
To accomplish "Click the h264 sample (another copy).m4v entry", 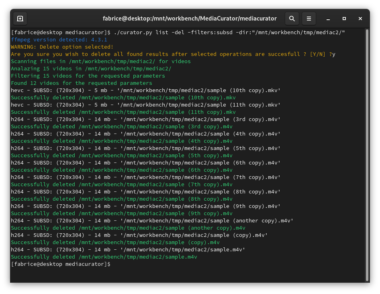I will (152, 221).
